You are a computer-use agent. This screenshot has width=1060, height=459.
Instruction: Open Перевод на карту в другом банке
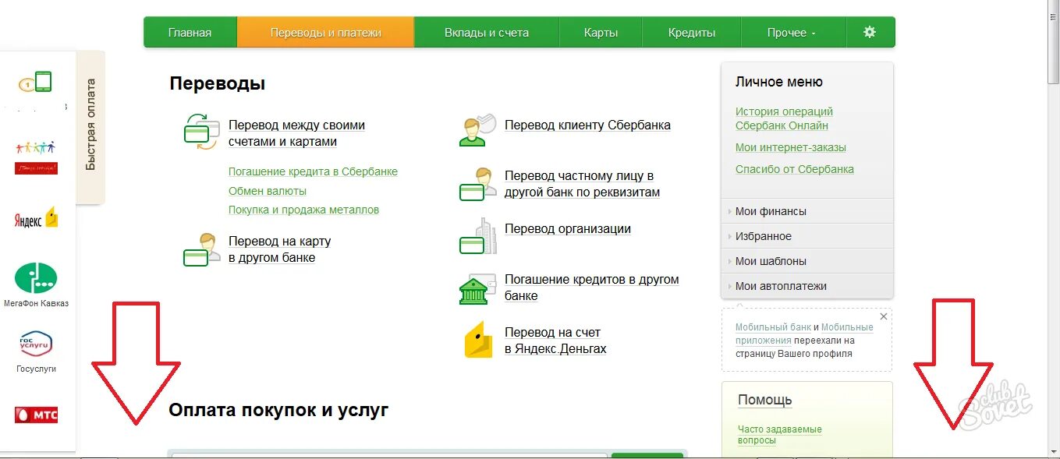point(279,249)
